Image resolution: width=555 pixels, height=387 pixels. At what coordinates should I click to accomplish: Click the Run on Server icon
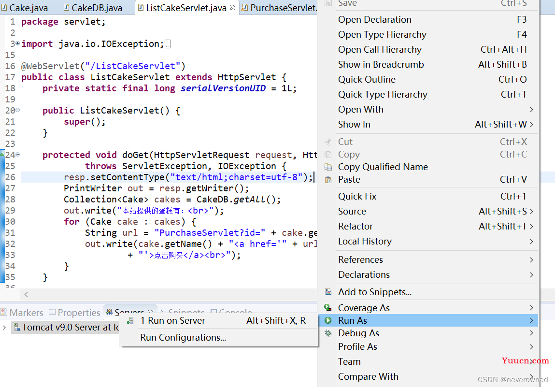click(130, 320)
